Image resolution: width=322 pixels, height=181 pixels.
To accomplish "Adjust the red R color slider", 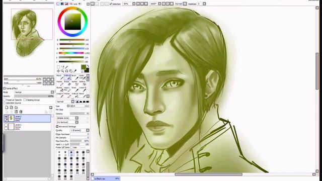I will click(72, 40).
